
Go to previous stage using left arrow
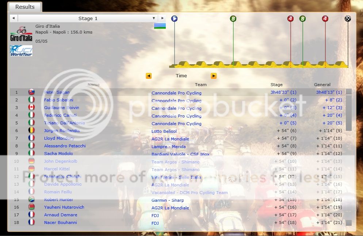(14, 18)
